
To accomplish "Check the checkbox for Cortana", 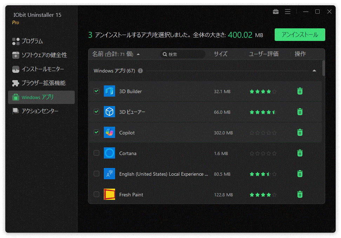I will coord(96,153).
